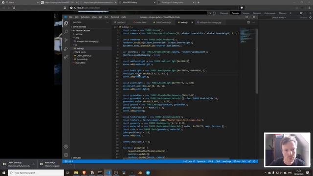Open DevTools Elements tab
The image size is (313, 176).
[224, 13]
